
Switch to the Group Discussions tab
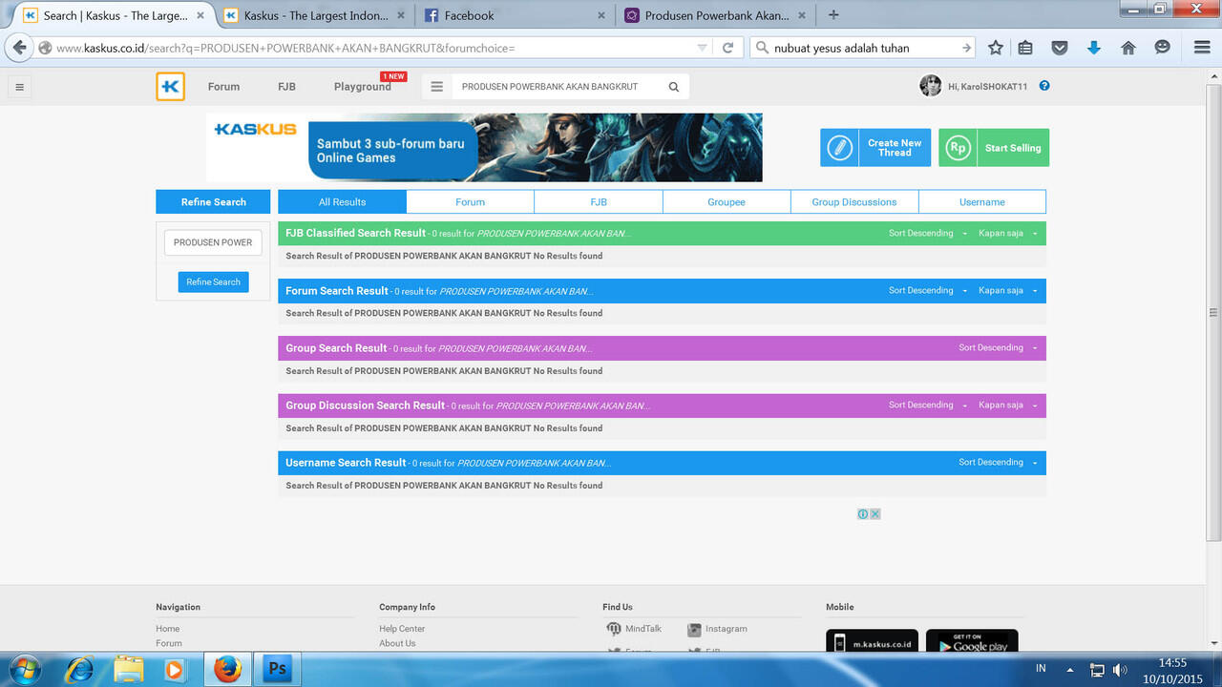coord(854,202)
